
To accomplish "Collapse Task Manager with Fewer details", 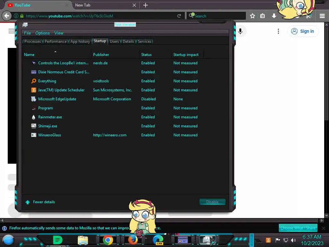I will click(40, 202).
